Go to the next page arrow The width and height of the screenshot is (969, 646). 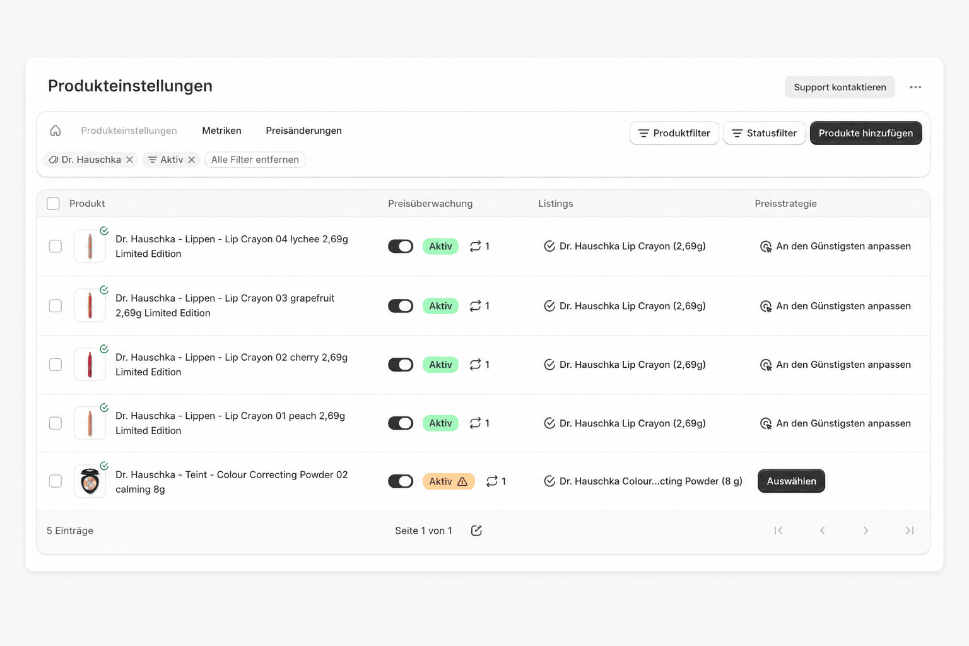pyautogui.click(x=866, y=531)
